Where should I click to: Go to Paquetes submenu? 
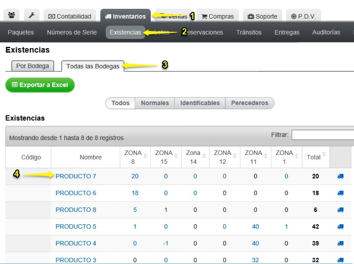tap(21, 32)
